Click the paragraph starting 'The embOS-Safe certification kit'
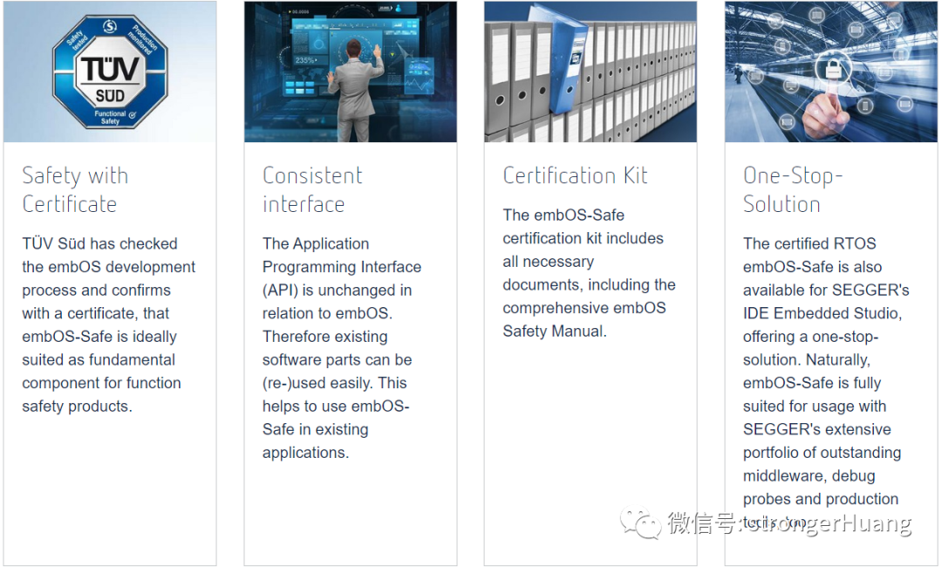The height and width of the screenshot is (567, 942). (x=590, y=273)
